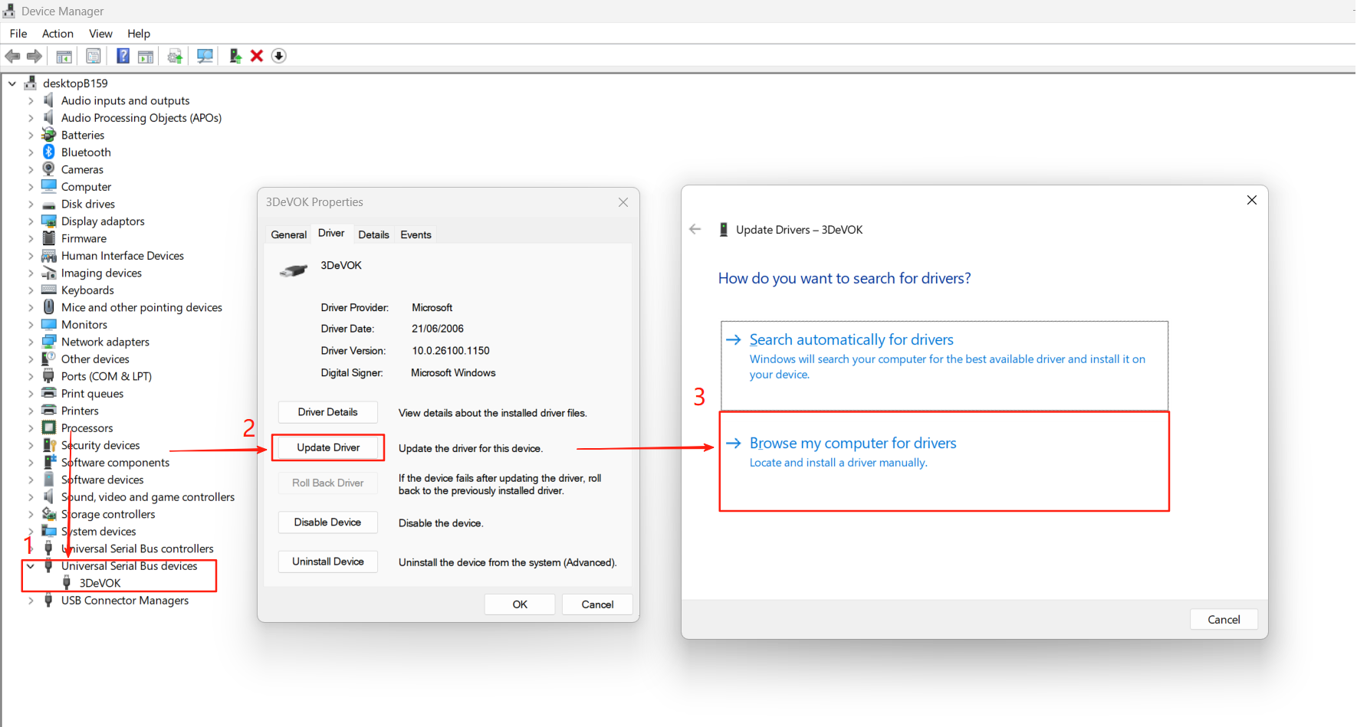Select the Firmware tree item

tap(84, 238)
